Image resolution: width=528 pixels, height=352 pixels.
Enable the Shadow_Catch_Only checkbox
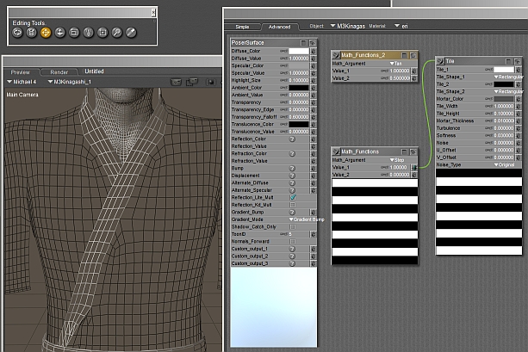pos(293,226)
